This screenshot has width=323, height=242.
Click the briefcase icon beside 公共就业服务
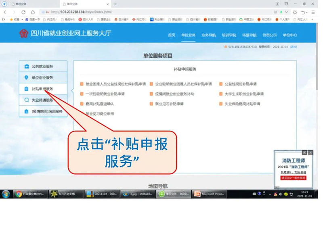(x=27, y=66)
